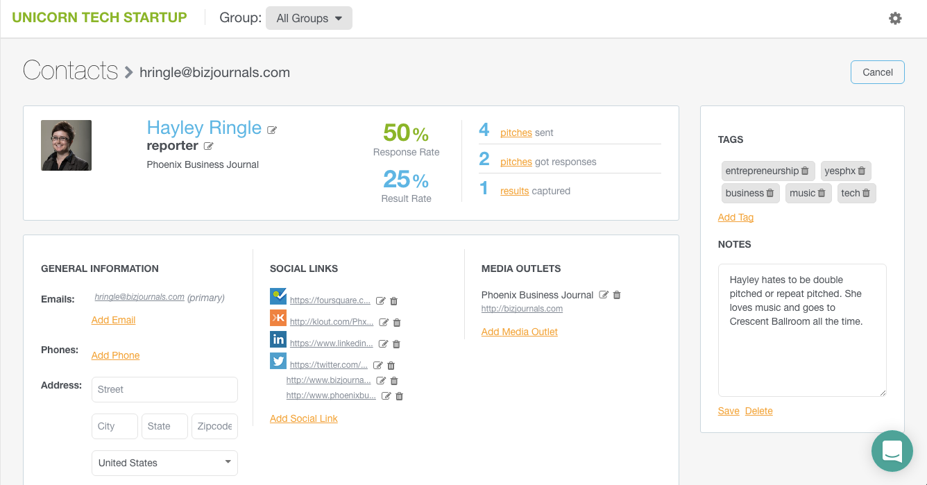The width and height of the screenshot is (927, 485).
Task: Remove the business tag trash icon
Action: pos(770,193)
